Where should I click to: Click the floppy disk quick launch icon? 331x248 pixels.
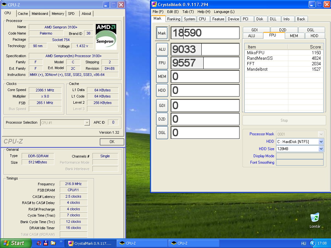(46, 243)
